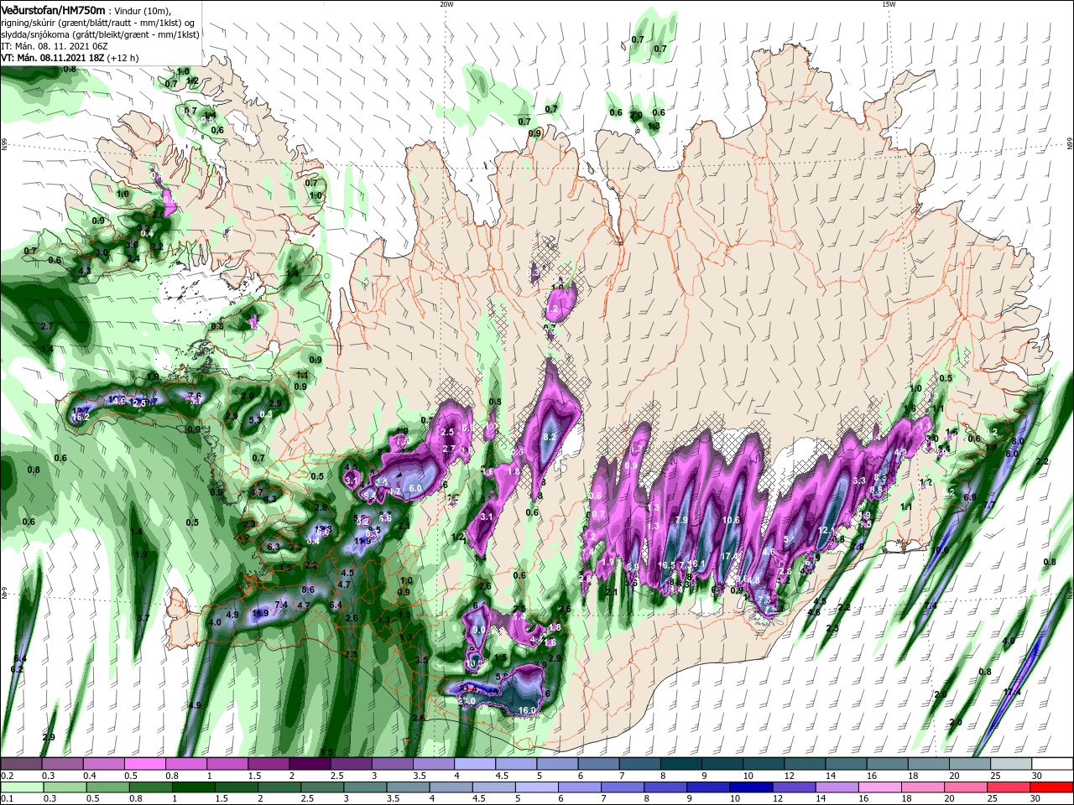The width and height of the screenshot is (1074, 805).
Task: Click the "16.2" value on the western peninsula
Action: click(81, 417)
